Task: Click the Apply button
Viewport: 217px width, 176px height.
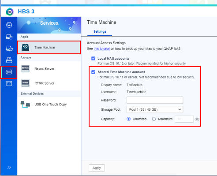Action: click(97, 168)
